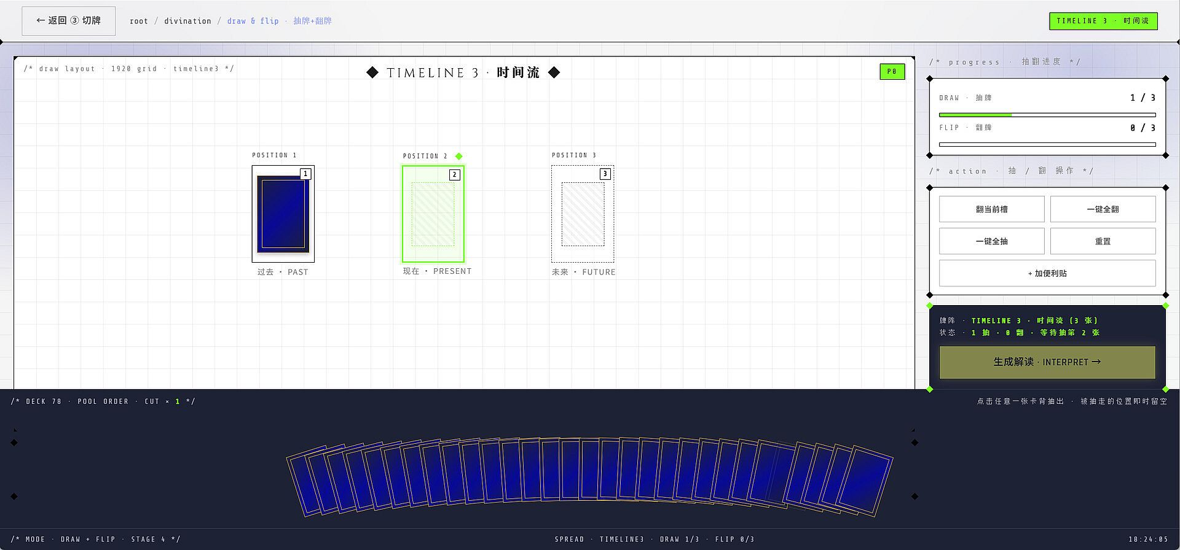The image size is (1180, 550).
Task: Add a sticky note with + 加便利贴
Action: click(1047, 273)
